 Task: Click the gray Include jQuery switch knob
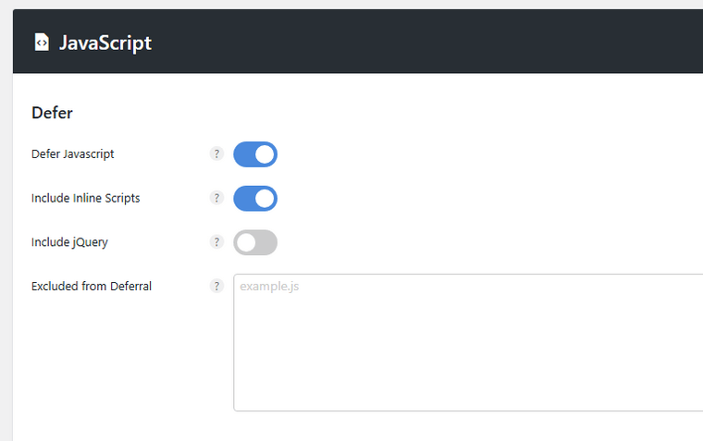tap(246, 242)
